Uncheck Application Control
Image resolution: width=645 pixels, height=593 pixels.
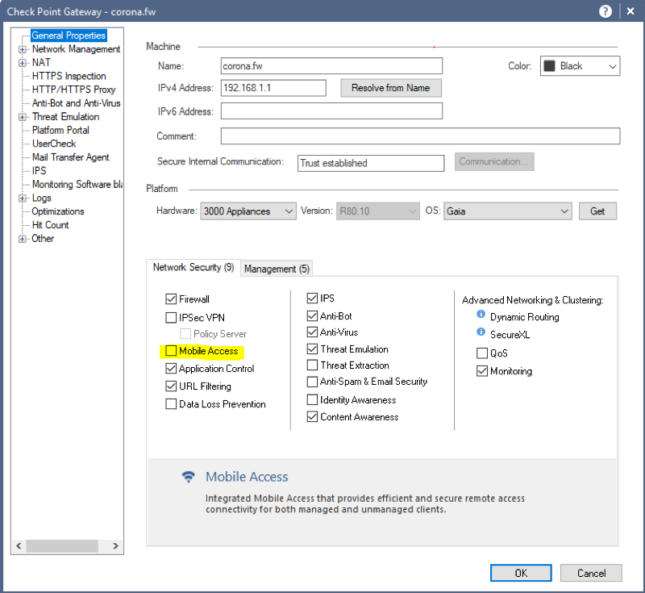pyautogui.click(x=171, y=369)
